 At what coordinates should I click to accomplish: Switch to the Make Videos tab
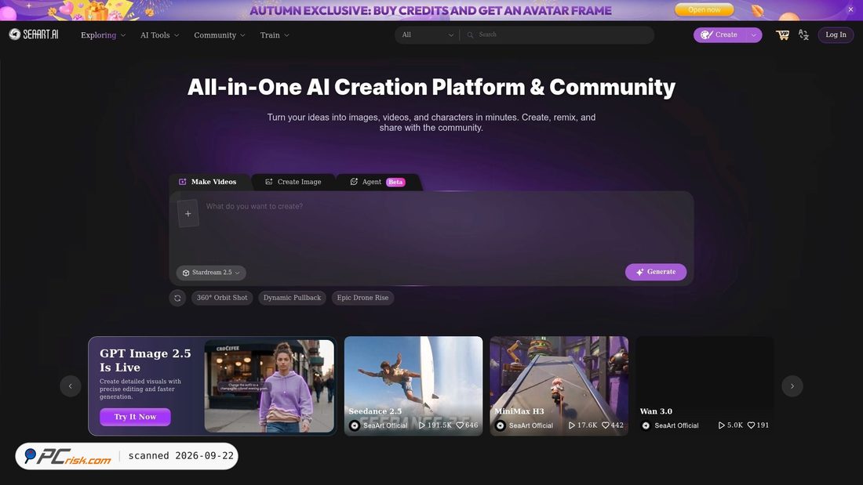(208, 182)
